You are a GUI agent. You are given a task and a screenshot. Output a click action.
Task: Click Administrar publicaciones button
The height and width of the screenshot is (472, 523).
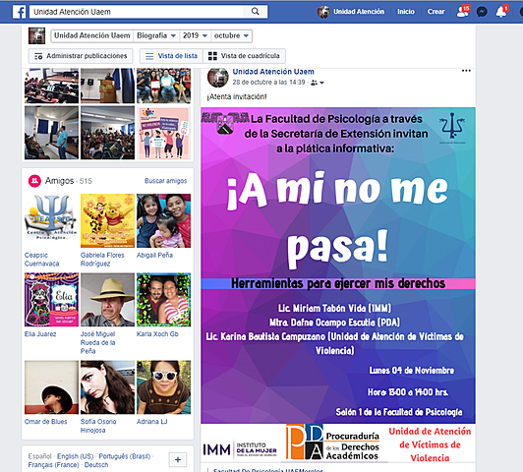81,56
